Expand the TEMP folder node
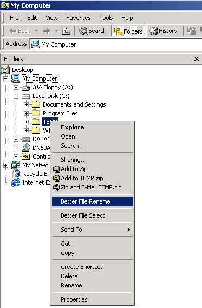This screenshot has width=202, height=308. (26, 122)
